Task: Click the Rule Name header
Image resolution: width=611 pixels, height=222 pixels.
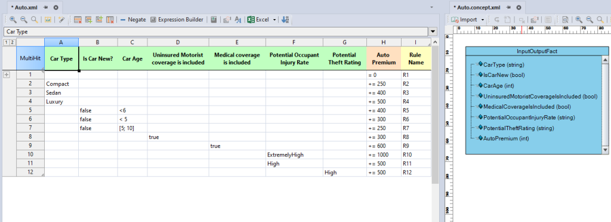Action: pyautogui.click(x=416, y=58)
